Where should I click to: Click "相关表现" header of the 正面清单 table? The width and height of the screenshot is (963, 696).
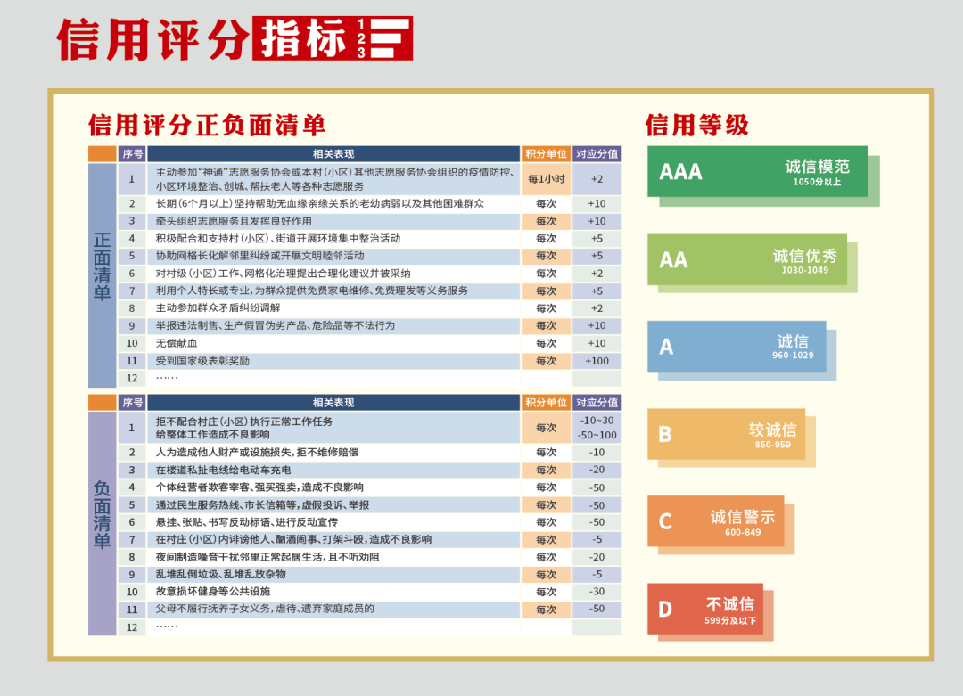[333, 154]
